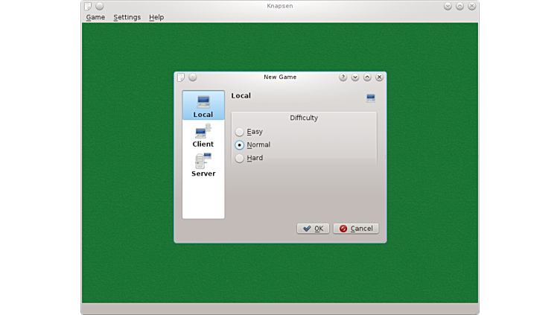The image size is (560, 315).
Task: Close the New Game dialog window
Action: point(379,77)
